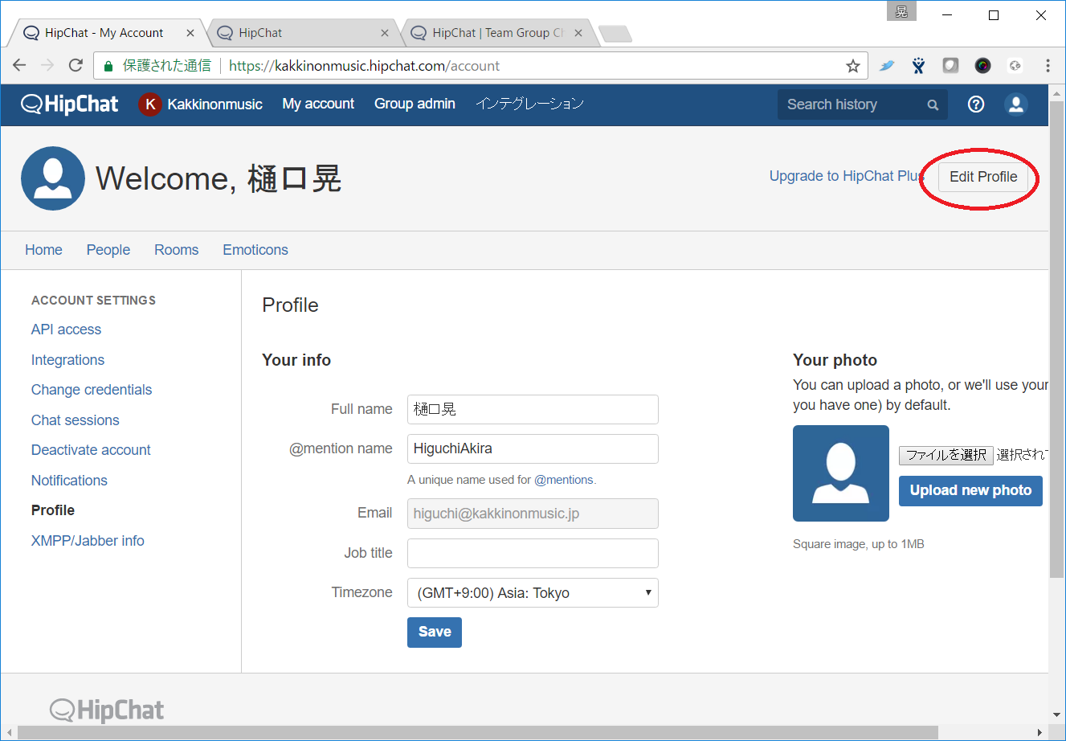Viewport: 1066px width, 741px height.
Task: Click the gray square extension icon
Action: point(950,66)
